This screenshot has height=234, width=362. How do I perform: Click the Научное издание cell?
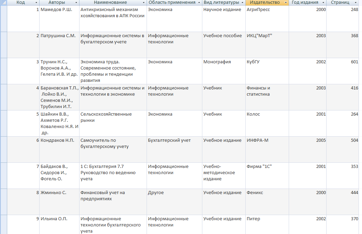pos(224,19)
